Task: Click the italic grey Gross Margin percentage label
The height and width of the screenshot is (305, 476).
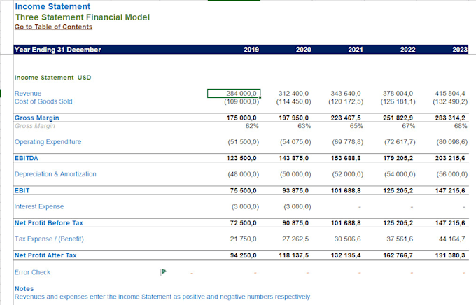Action: click(x=35, y=126)
